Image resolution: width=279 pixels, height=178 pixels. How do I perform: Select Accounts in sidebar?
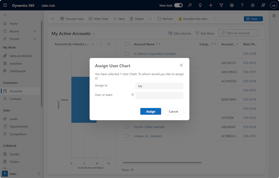(20, 91)
